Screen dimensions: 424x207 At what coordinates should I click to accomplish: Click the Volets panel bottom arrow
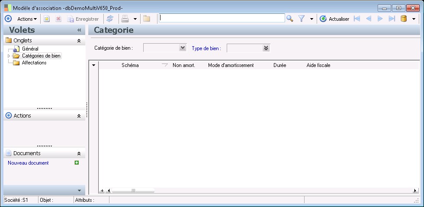pos(79,191)
